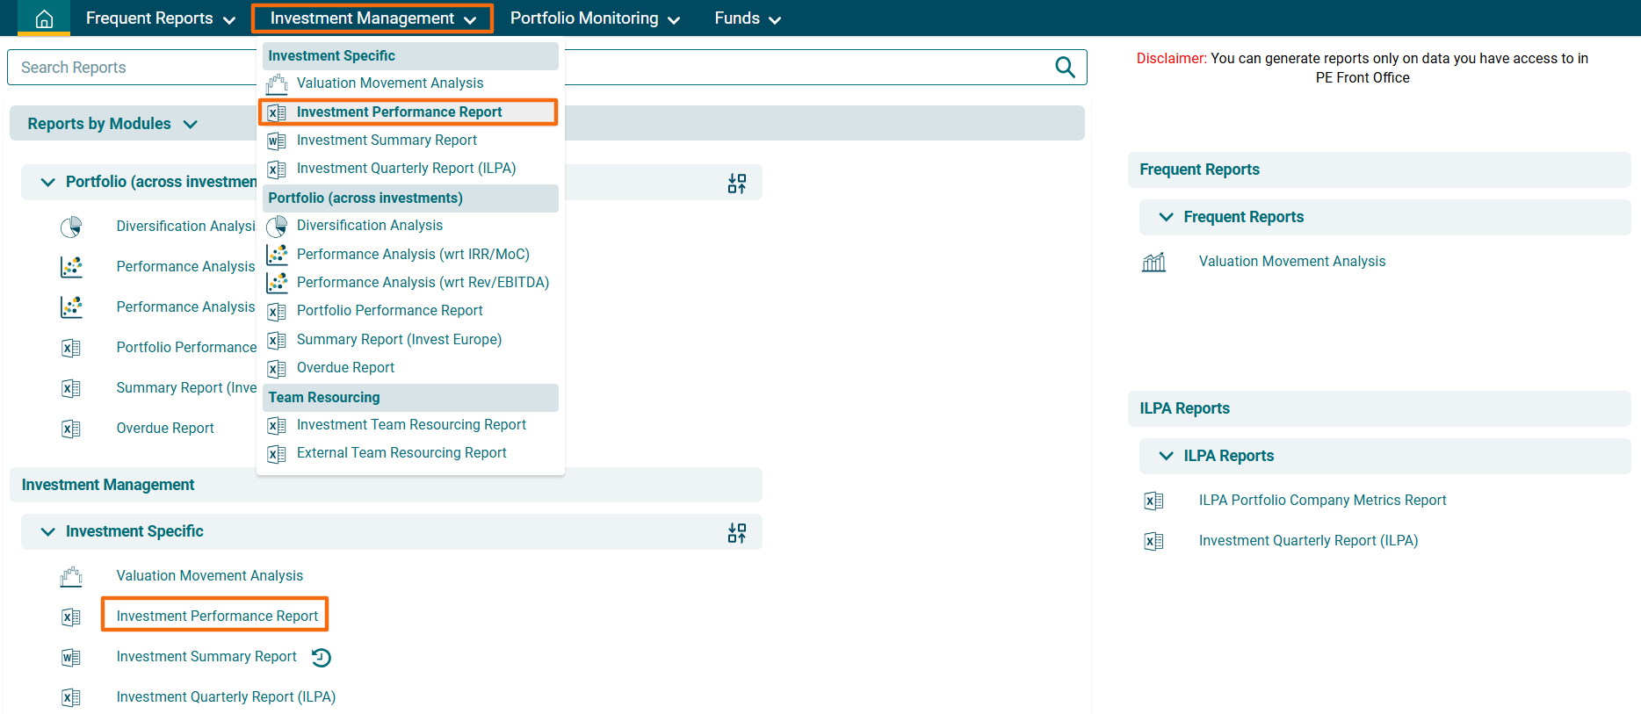1641x714 pixels.
Task: Collapse the ILPA Reports panel group
Action: click(1166, 456)
